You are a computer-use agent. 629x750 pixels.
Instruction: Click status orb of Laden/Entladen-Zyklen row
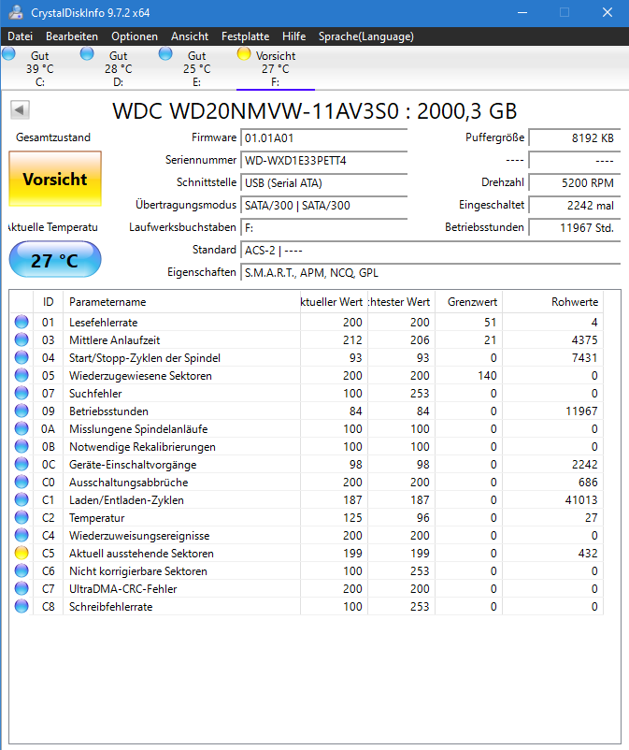pos(21,499)
